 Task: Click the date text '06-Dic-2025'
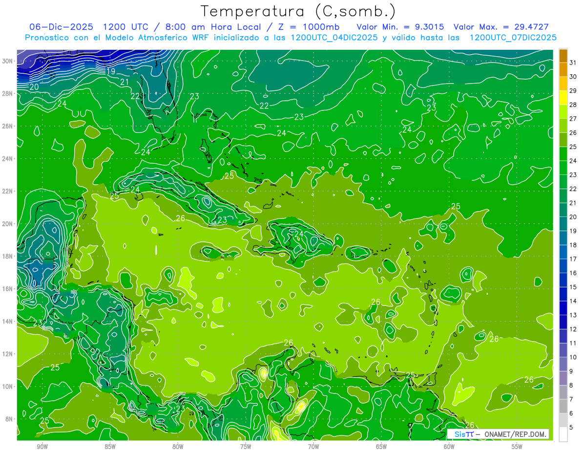click(x=62, y=26)
